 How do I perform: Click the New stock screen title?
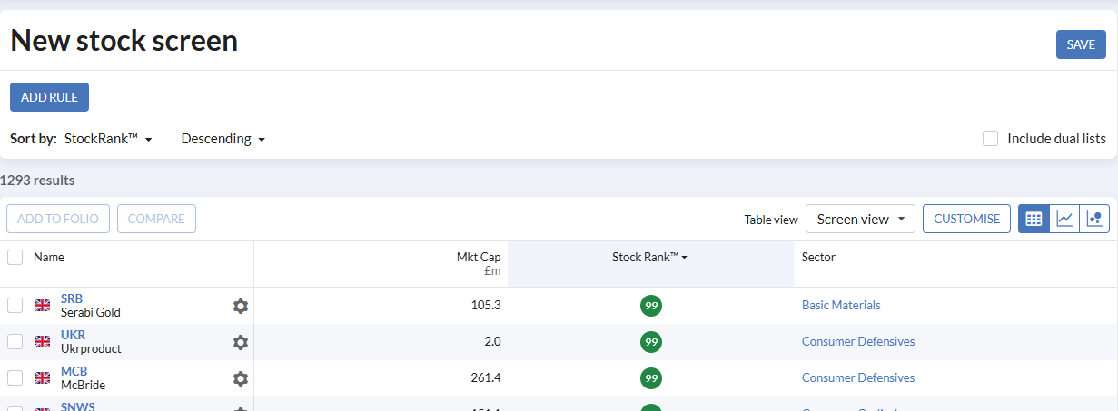[x=124, y=41]
